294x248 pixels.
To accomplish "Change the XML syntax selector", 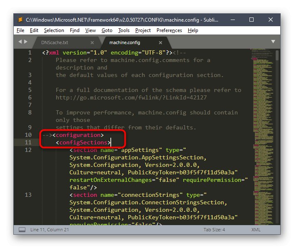I will [256, 230].
